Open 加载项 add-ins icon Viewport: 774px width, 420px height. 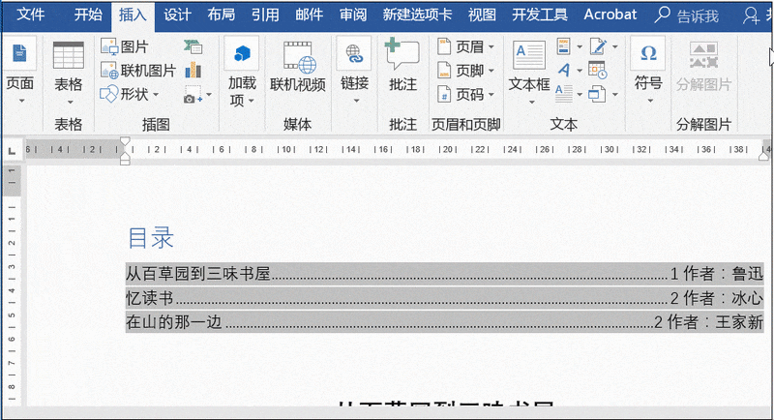point(241,53)
